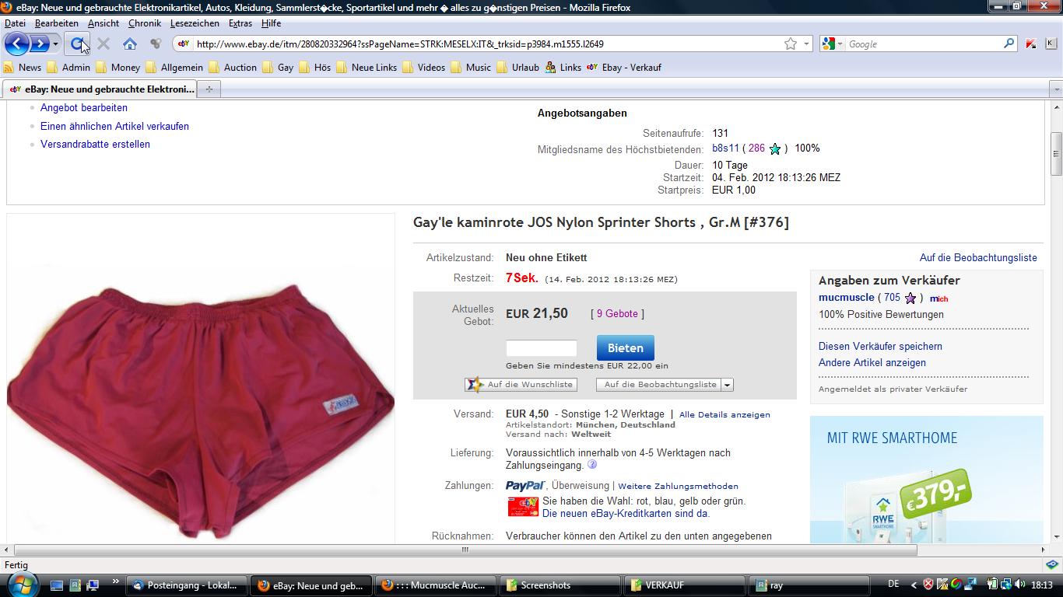This screenshot has height=597, width=1063.
Task: Click the browser Back arrow button
Action: click(x=17, y=44)
